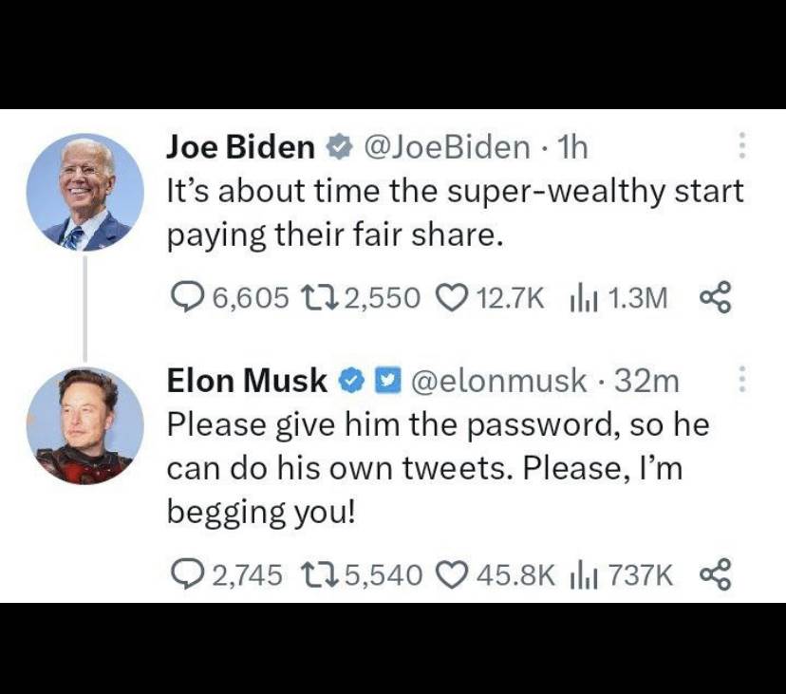786x694 pixels.
Task: Retweet Joe Biden's fair share tweet
Action: 312,298
